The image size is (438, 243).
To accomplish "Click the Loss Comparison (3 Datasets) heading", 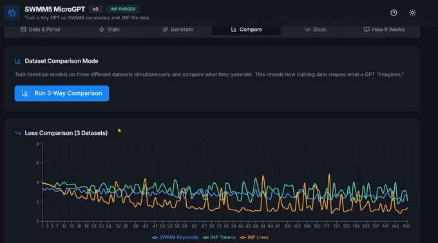I will [x=66, y=133].
